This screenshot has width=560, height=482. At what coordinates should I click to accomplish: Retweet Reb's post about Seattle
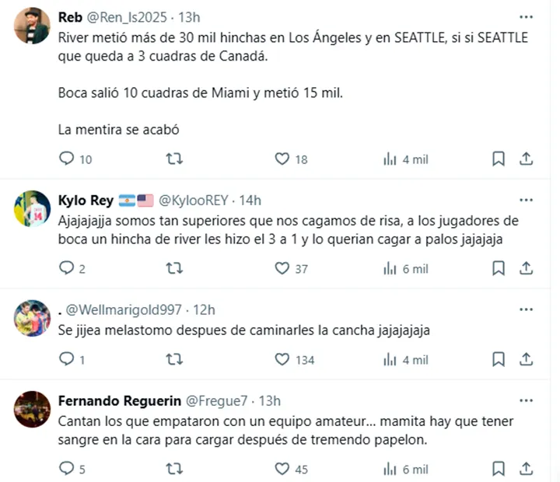pyautogui.click(x=176, y=159)
